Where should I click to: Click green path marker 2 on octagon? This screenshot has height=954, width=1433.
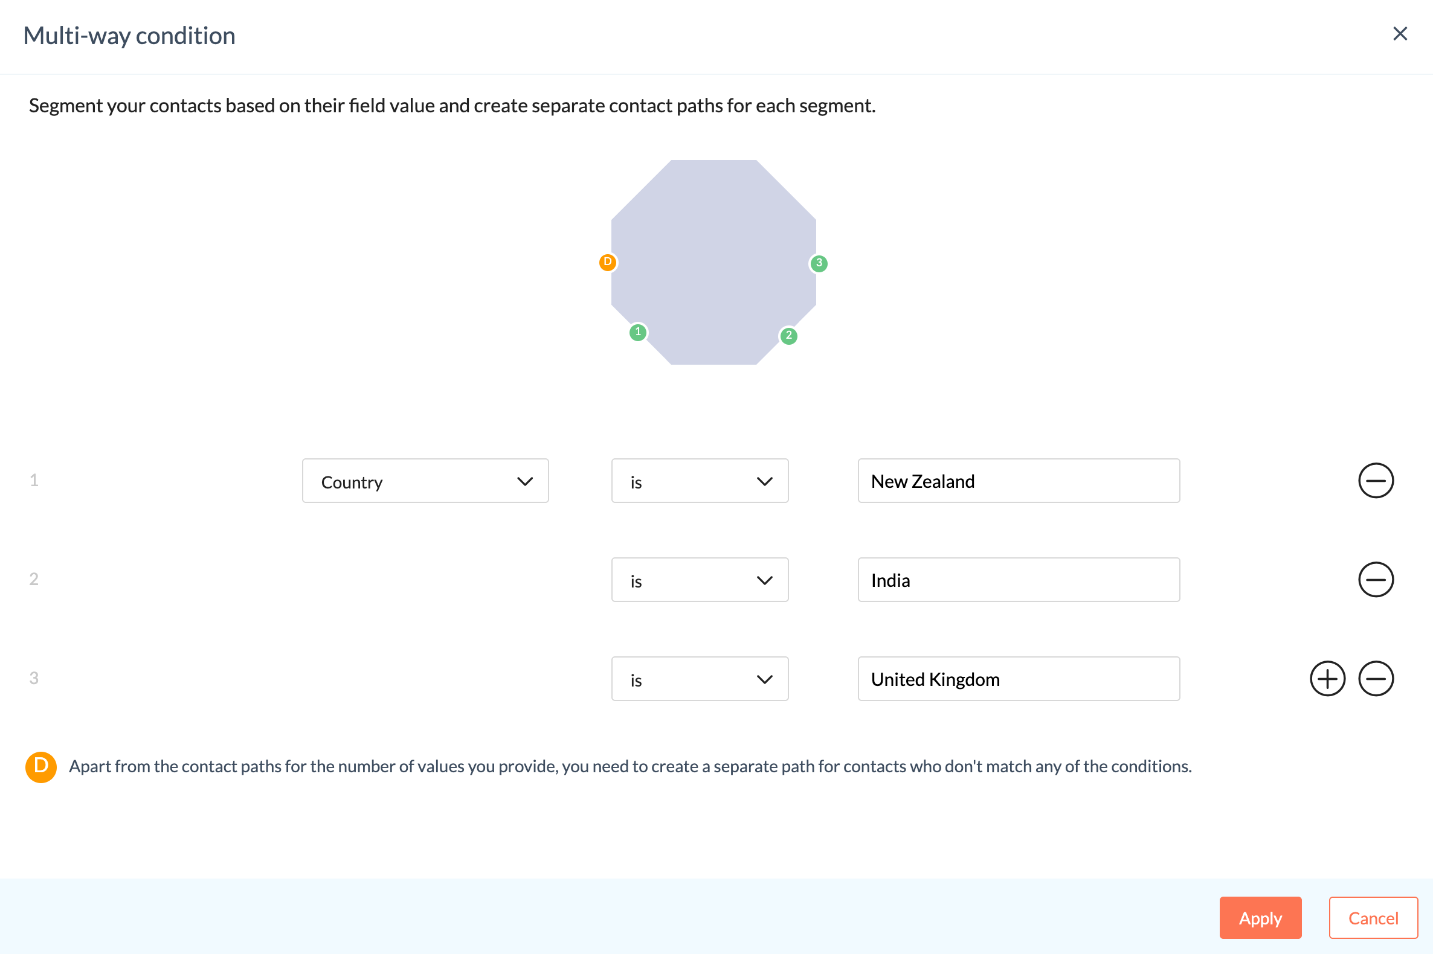tap(788, 335)
